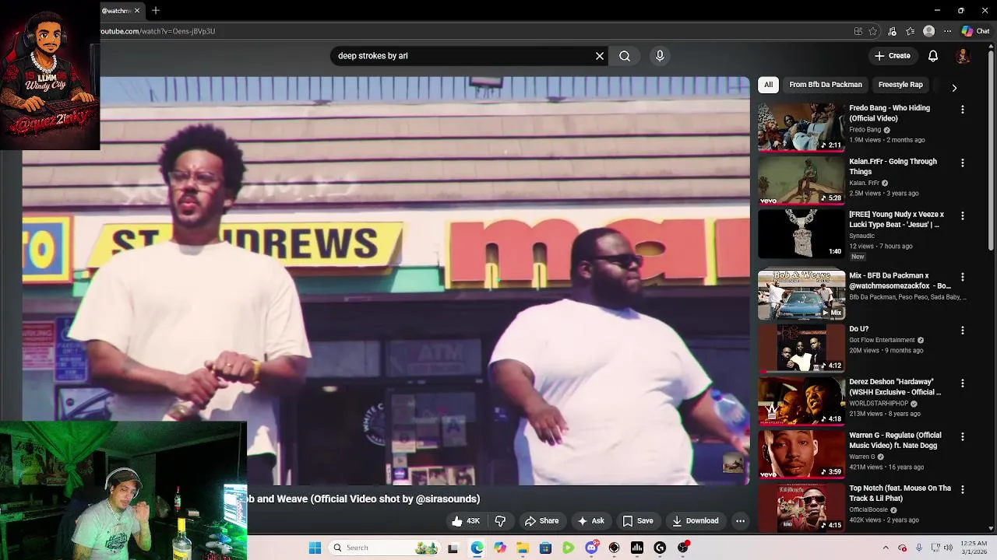Open browser Settings and more menu
The image size is (997, 560).
click(x=947, y=31)
